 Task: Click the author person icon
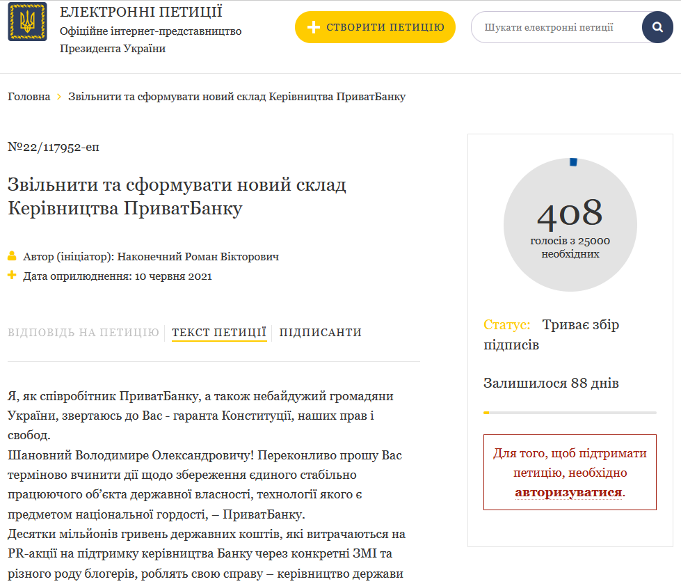(12, 256)
